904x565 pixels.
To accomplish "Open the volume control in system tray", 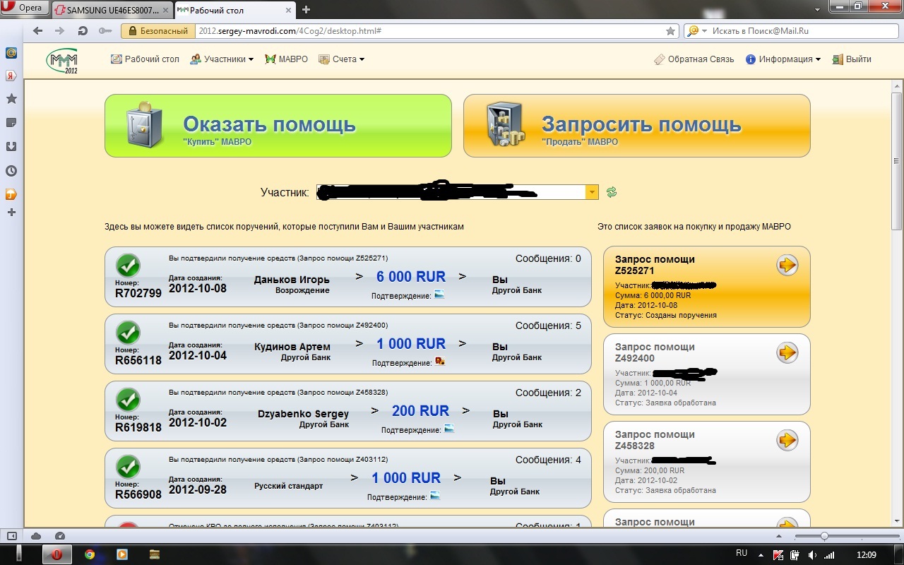I will coord(811,555).
